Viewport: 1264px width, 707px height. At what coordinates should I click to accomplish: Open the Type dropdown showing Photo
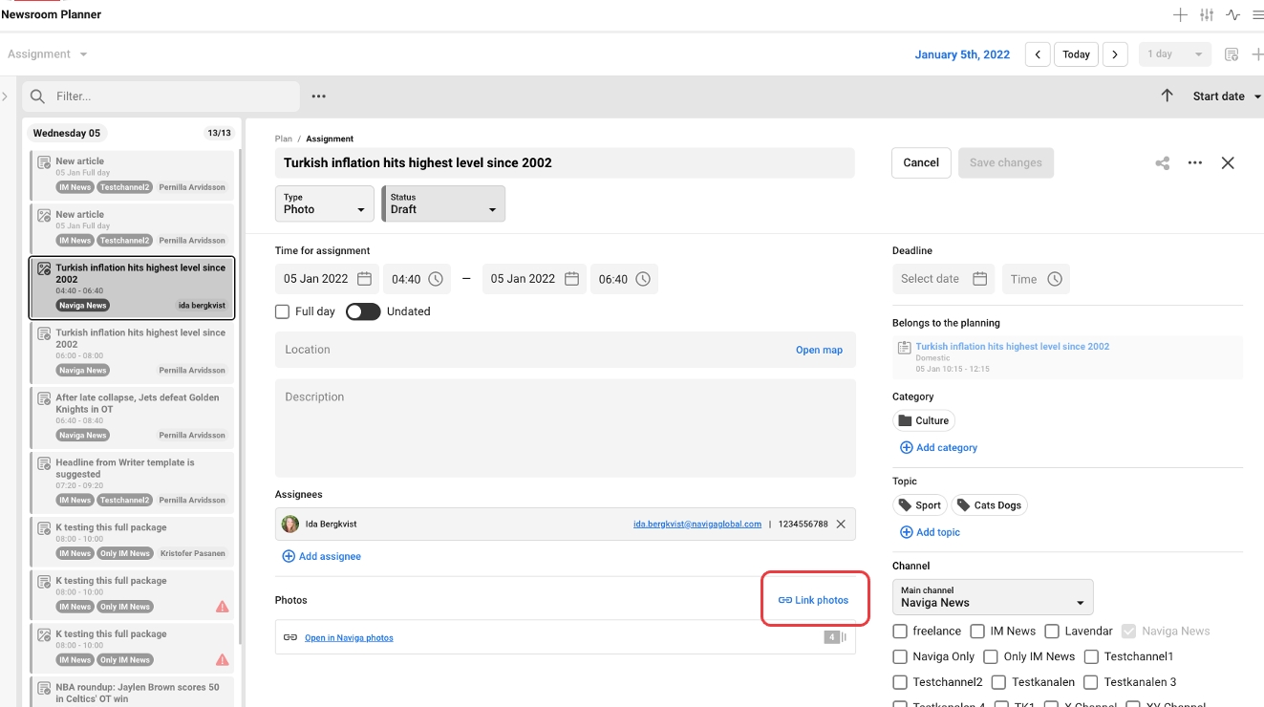click(x=325, y=204)
